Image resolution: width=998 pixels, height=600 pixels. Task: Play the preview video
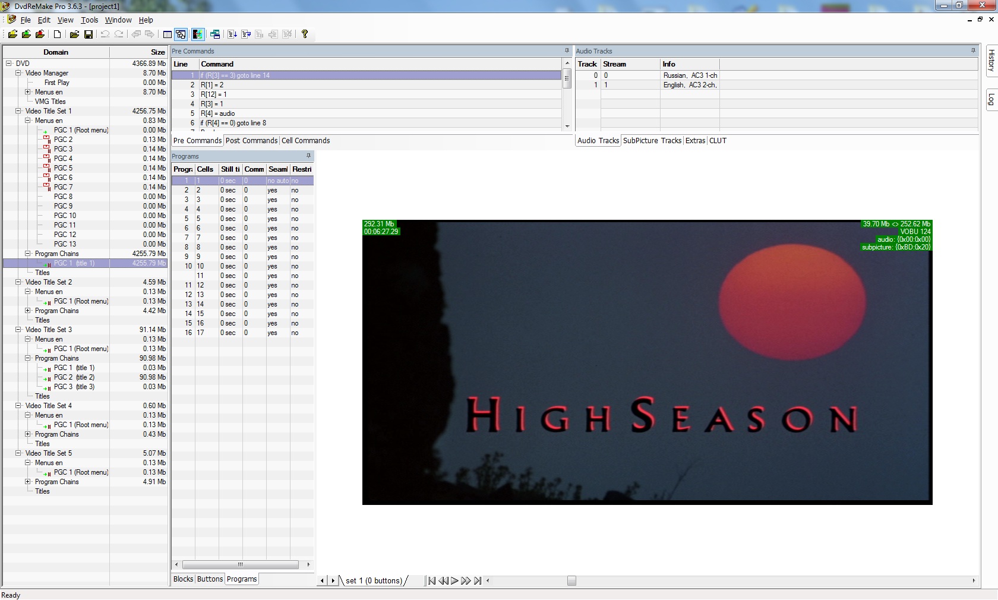click(454, 580)
